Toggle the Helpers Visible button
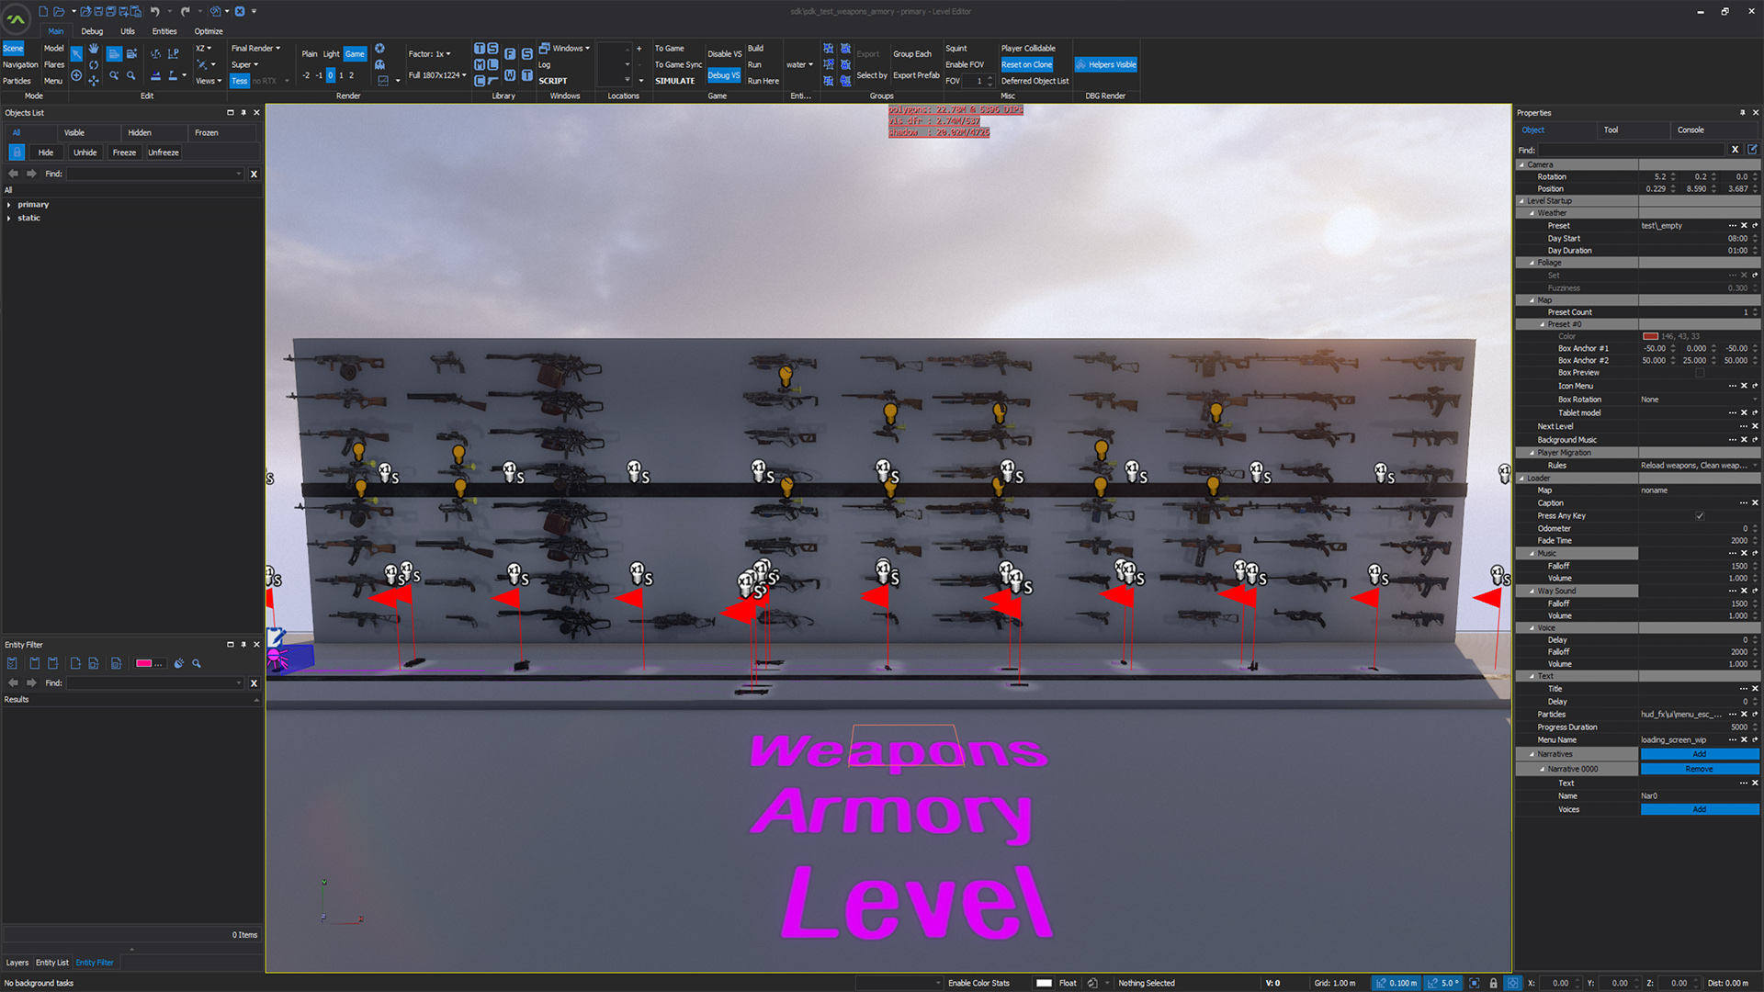1764x992 pixels. 1106,65
